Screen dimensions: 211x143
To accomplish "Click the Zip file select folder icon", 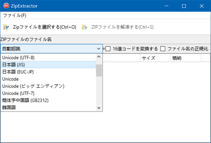I will pos(6,27).
